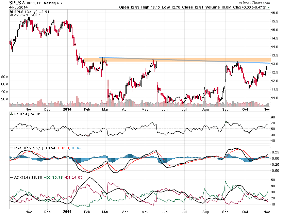This screenshot has width=283, height=215.
Task: Click the 60M volume axis label
Action: 5,84
